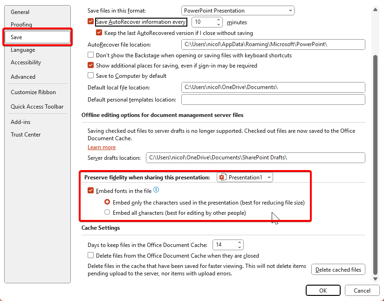This screenshot has height=301, width=384.
Task: Click the vertical scrollbar thumb
Action: 375,165
